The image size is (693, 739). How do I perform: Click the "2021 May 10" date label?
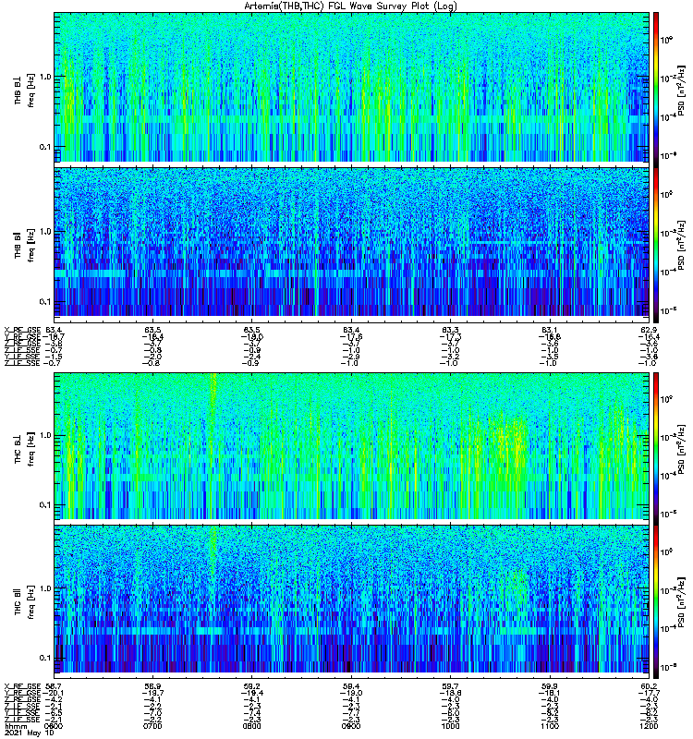pyautogui.click(x=29, y=733)
